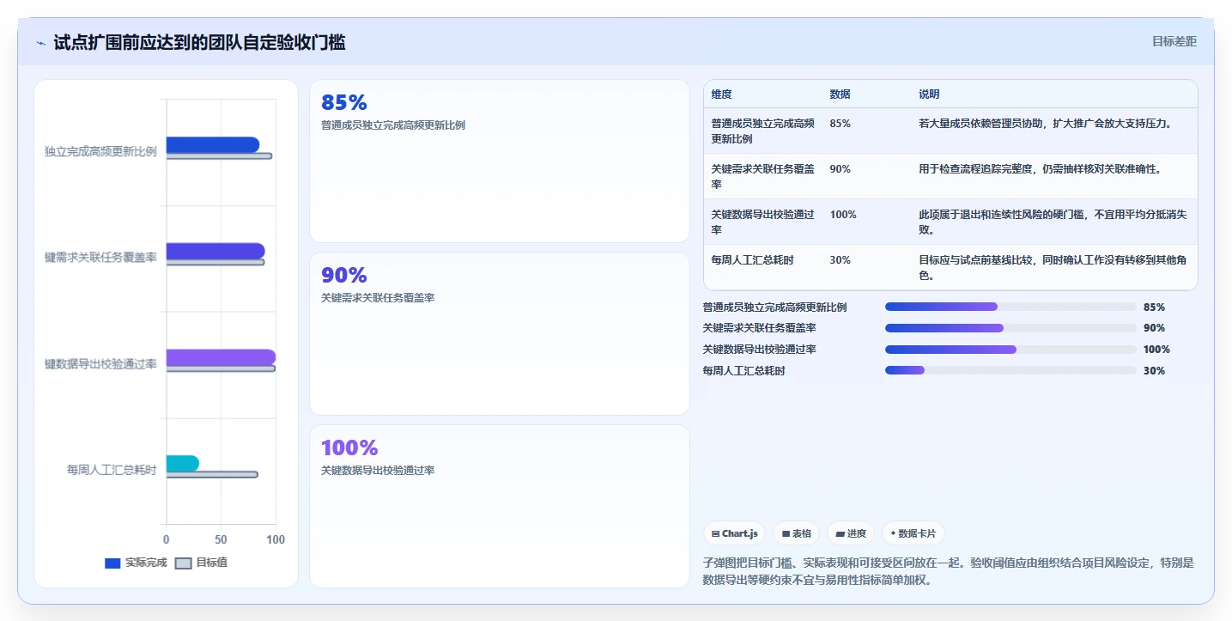The width and height of the screenshot is (1232, 621).
Task: Click the progress bar for 普通成员独立完成高频更新比例
Action: (1010, 307)
